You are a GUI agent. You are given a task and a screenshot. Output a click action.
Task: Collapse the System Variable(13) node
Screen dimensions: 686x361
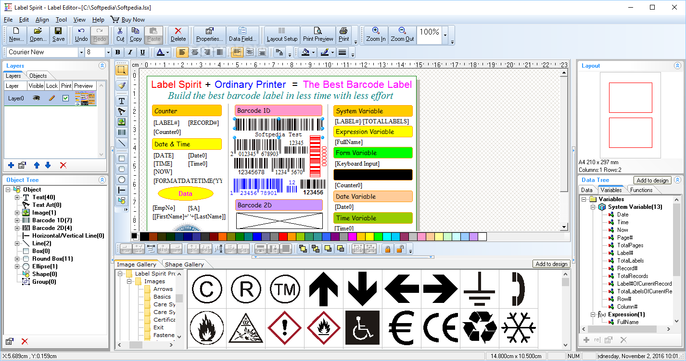pos(592,207)
